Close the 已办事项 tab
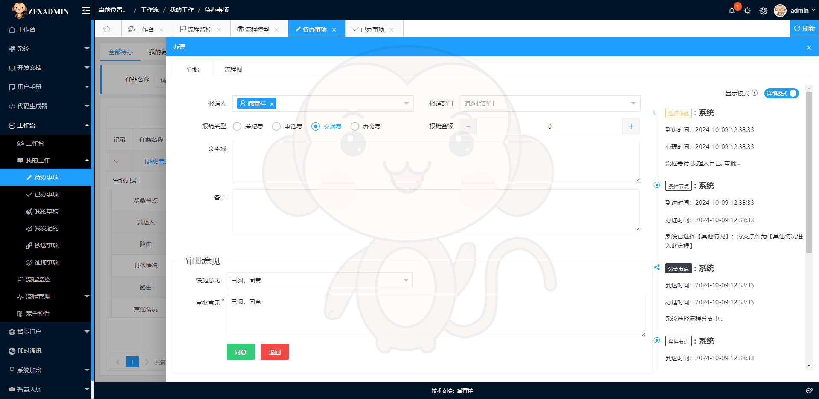This screenshot has width=819, height=399. click(x=392, y=29)
